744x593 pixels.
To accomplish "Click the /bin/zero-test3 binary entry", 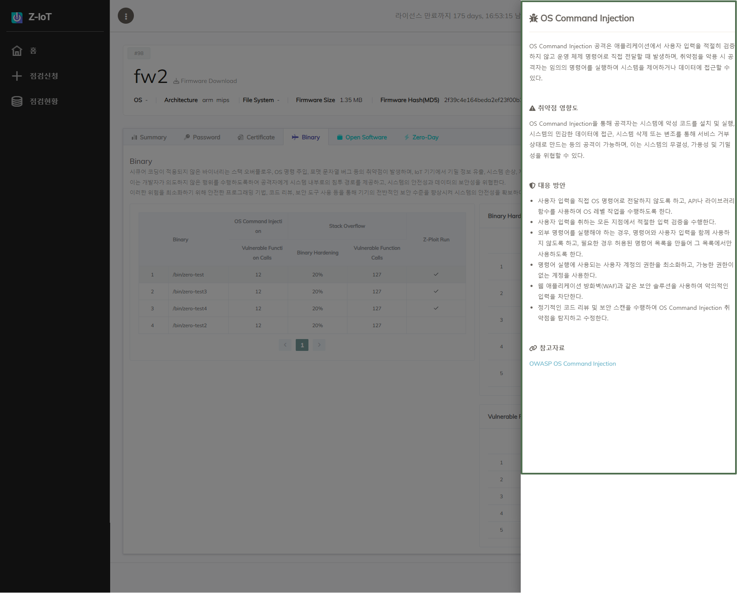I will (189, 292).
